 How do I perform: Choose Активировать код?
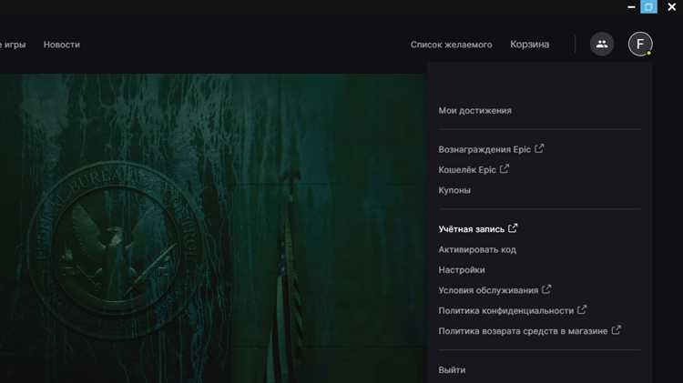[x=477, y=250]
